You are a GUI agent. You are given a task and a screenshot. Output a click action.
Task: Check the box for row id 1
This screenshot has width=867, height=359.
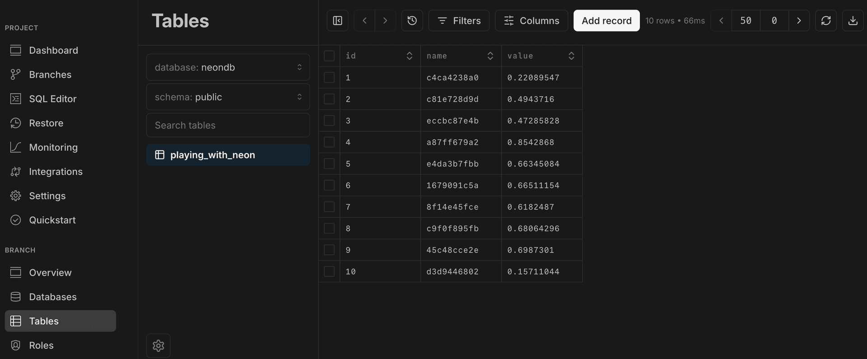tap(329, 78)
